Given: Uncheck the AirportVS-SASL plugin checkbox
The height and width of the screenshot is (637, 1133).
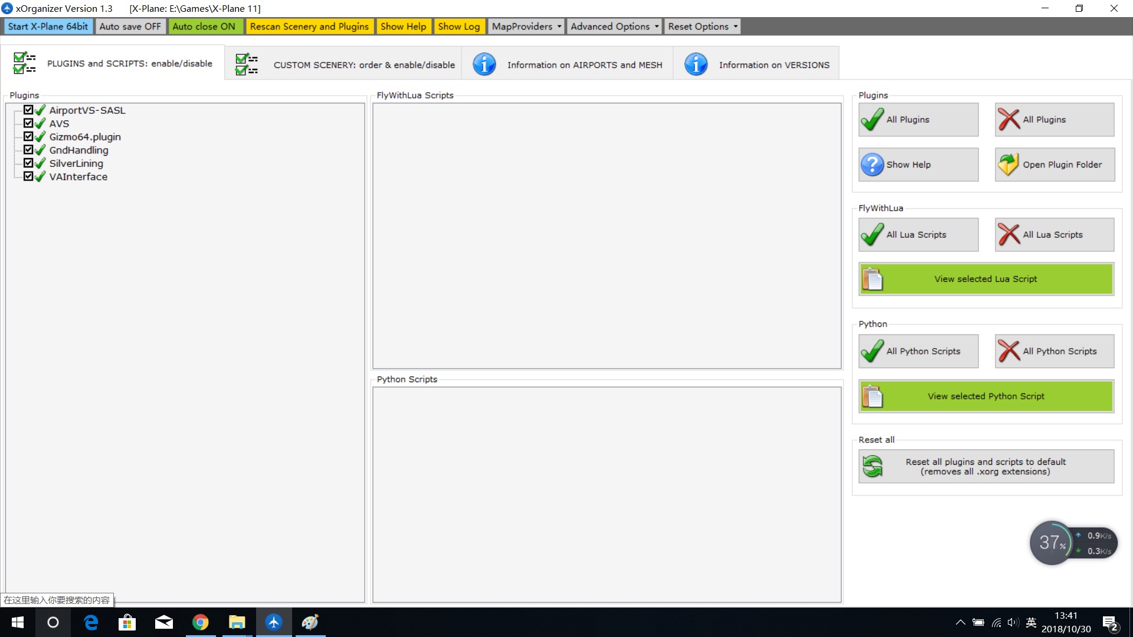Looking at the screenshot, I should [28, 110].
